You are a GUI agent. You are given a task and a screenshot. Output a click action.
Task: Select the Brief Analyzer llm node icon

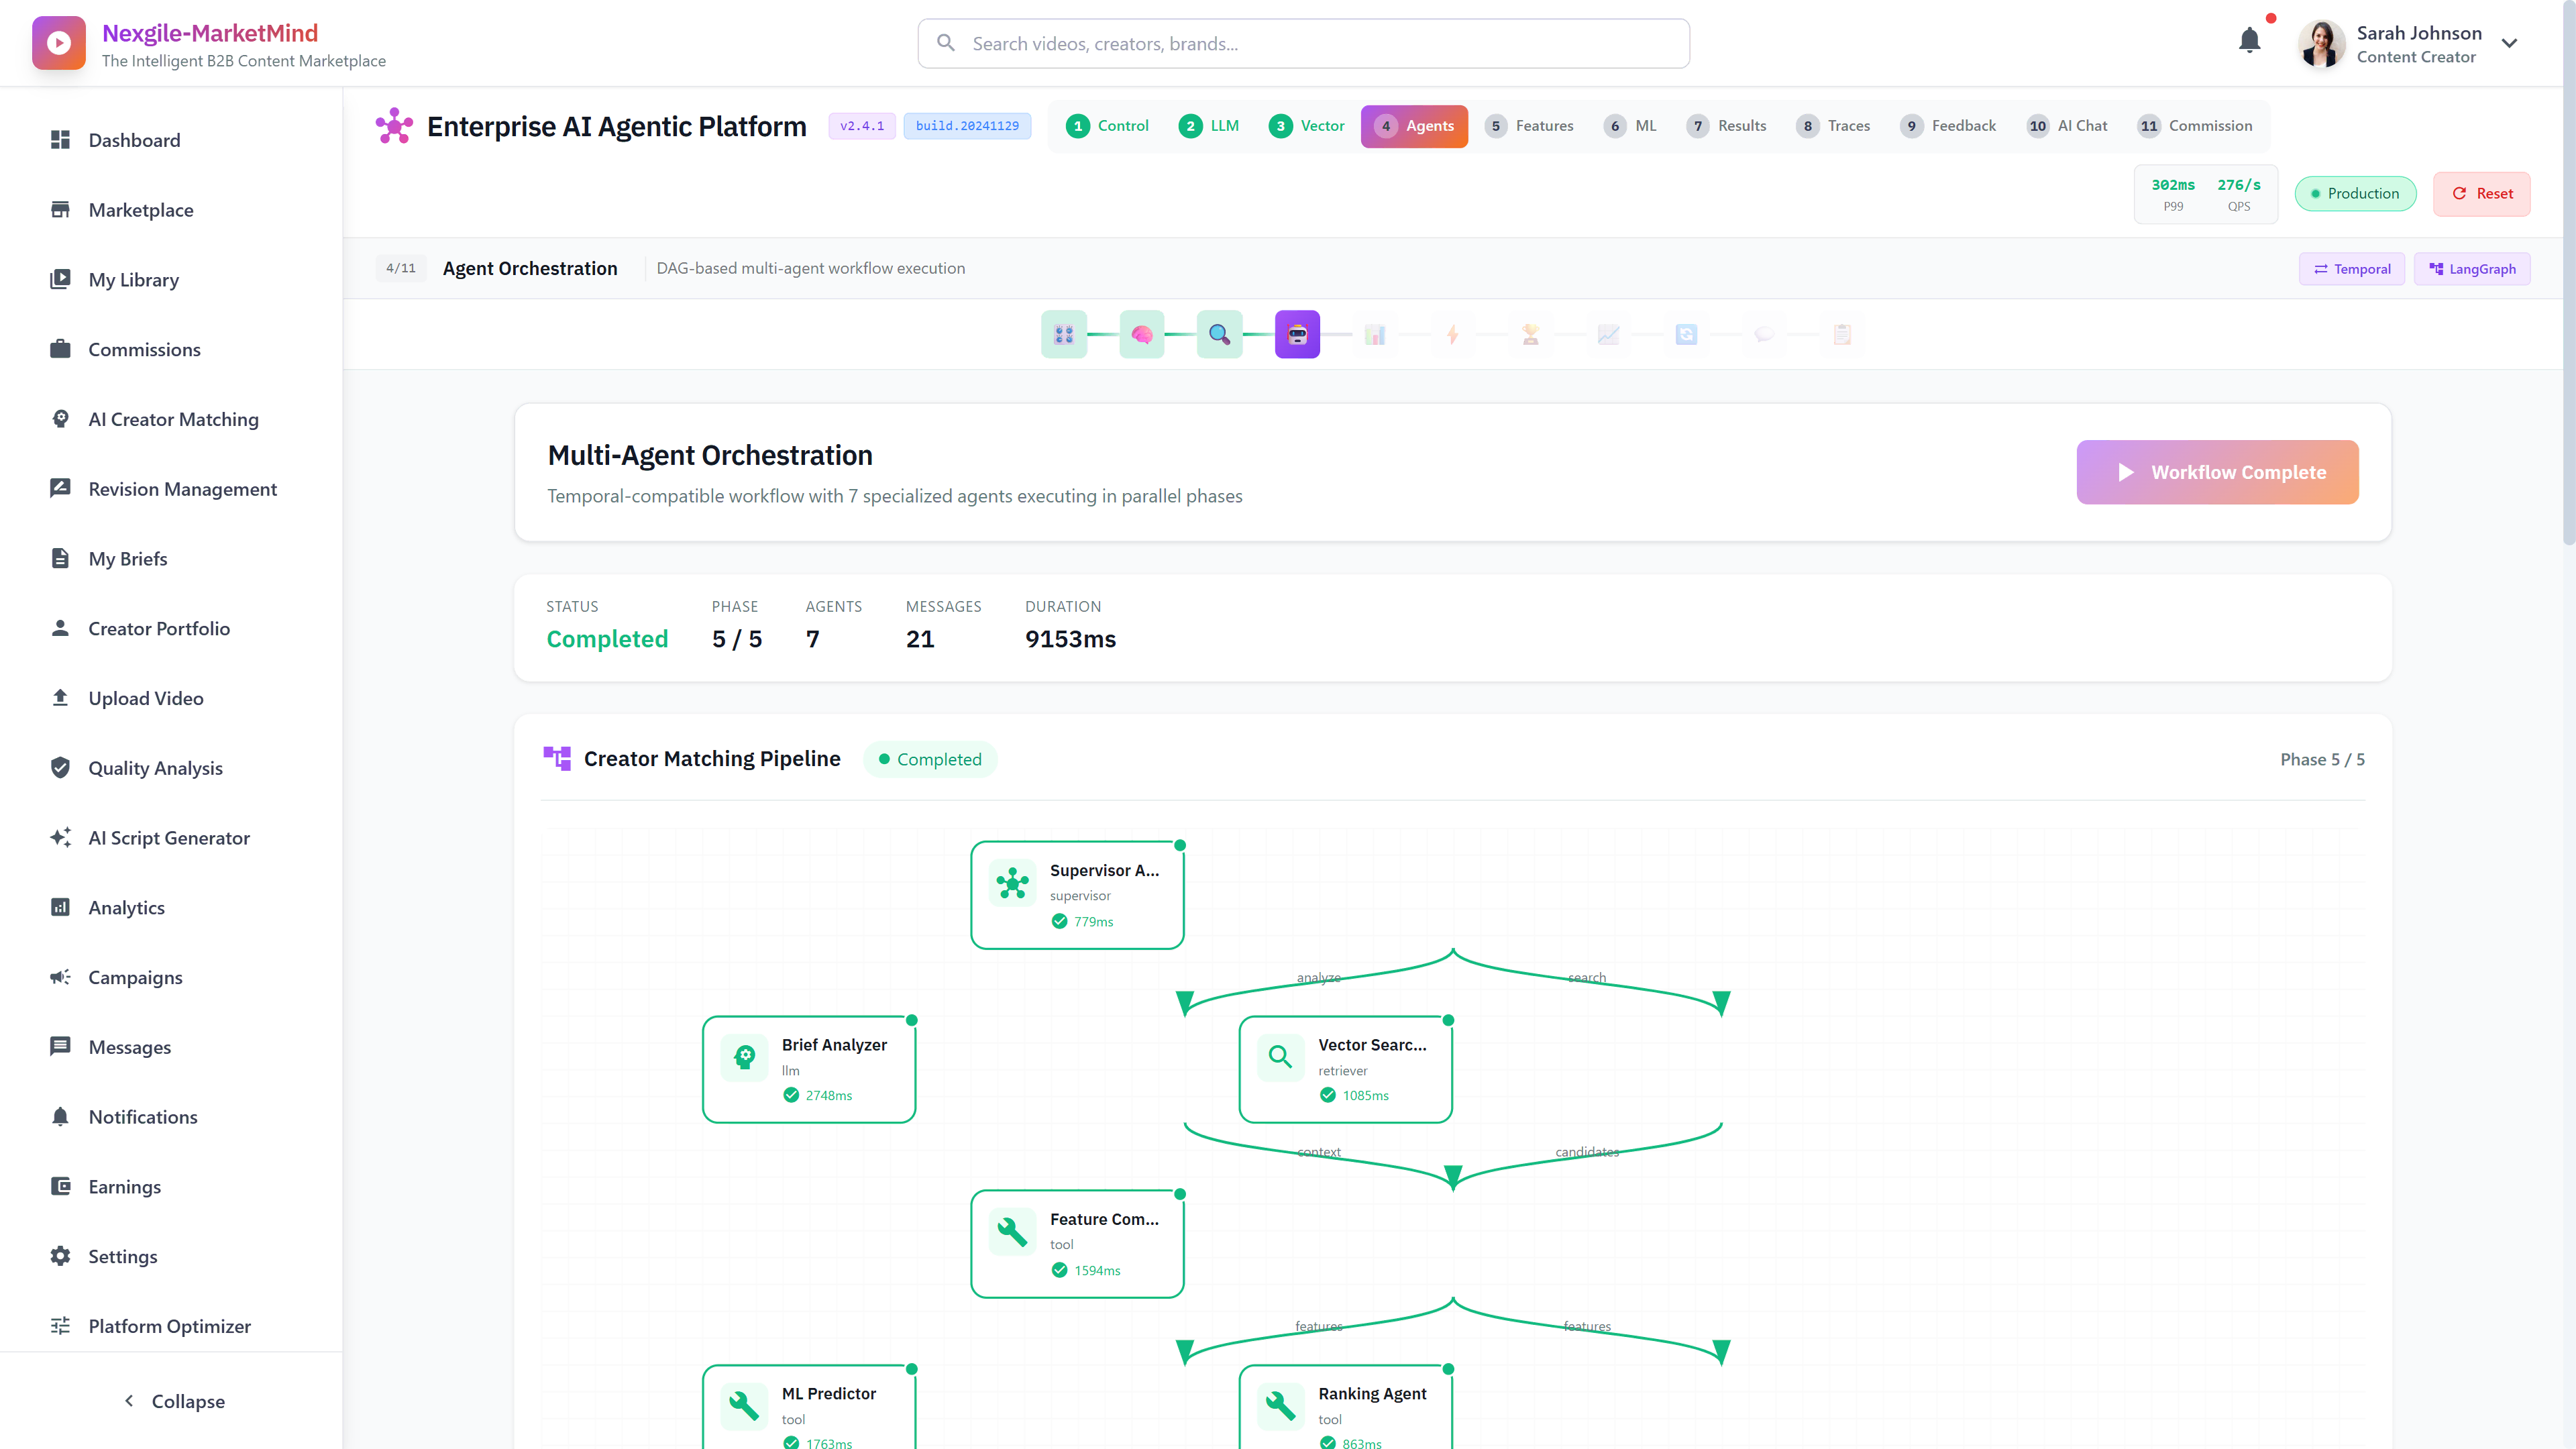pyautogui.click(x=744, y=1057)
